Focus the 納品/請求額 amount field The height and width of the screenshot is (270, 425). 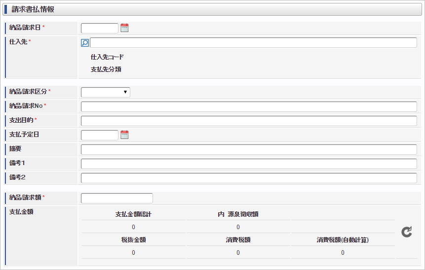pyautogui.click(x=117, y=198)
